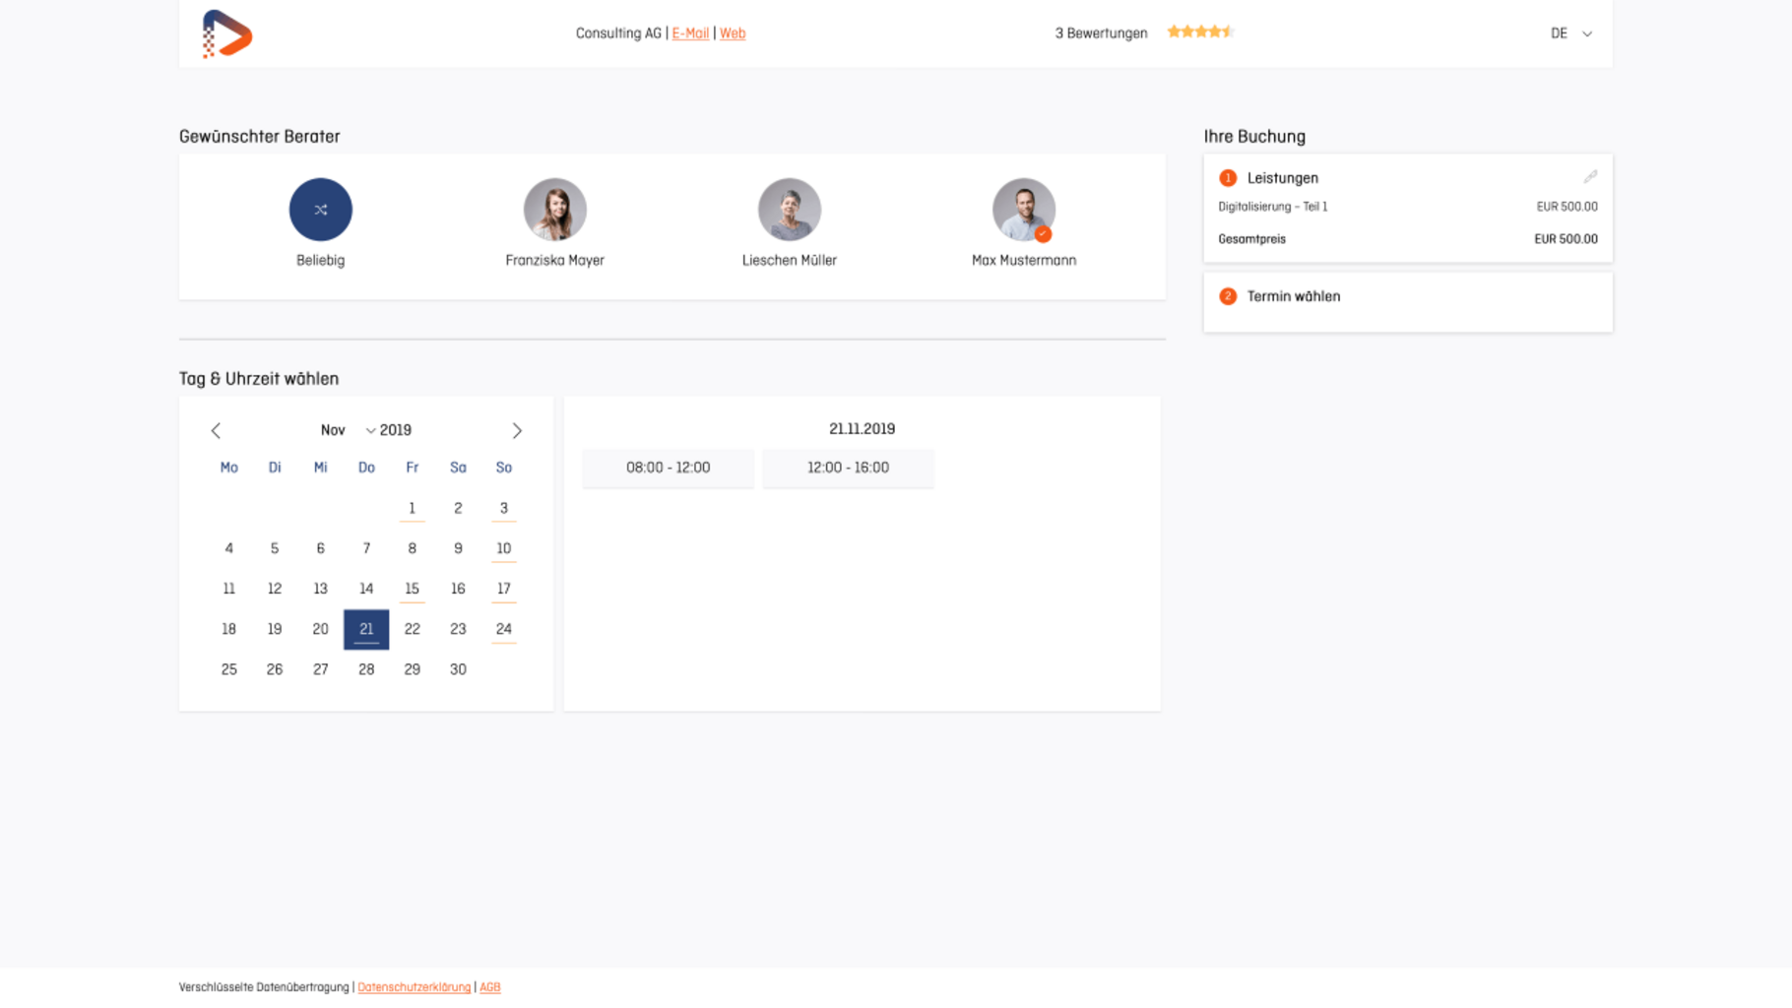
Task: Open the E-Mail link in header
Action: pos(690,33)
